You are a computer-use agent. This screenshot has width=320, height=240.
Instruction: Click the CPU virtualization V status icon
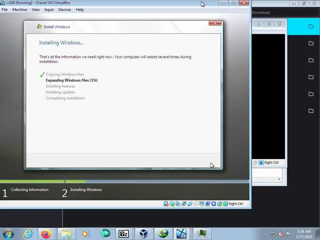point(213,204)
